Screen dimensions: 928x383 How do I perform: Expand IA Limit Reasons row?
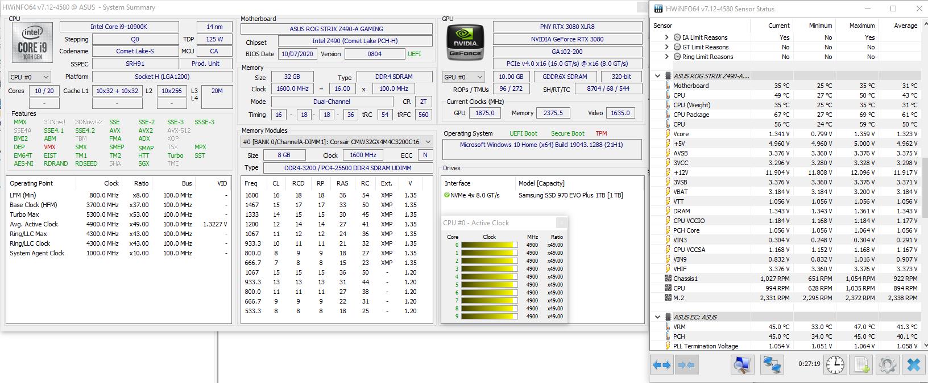[x=667, y=37]
